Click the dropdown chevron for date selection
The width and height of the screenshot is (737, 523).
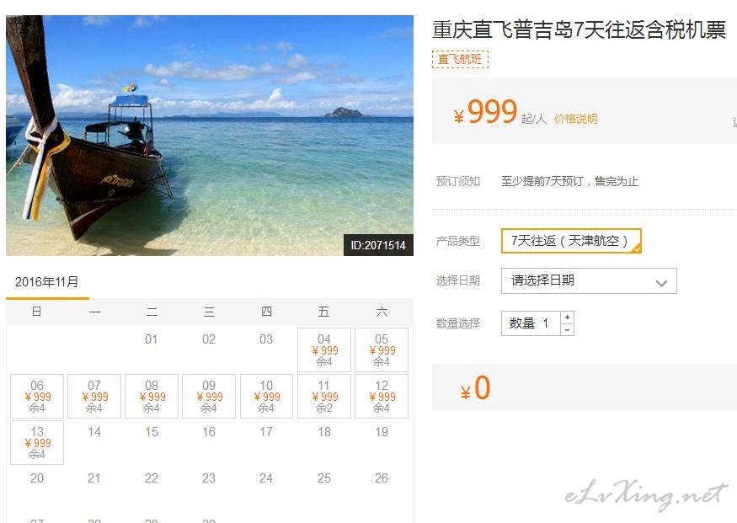click(x=661, y=283)
